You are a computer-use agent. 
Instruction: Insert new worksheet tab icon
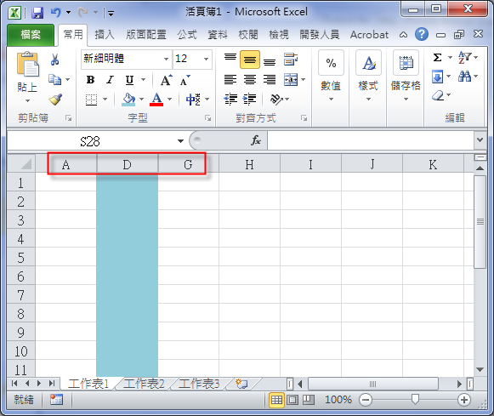click(241, 384)
